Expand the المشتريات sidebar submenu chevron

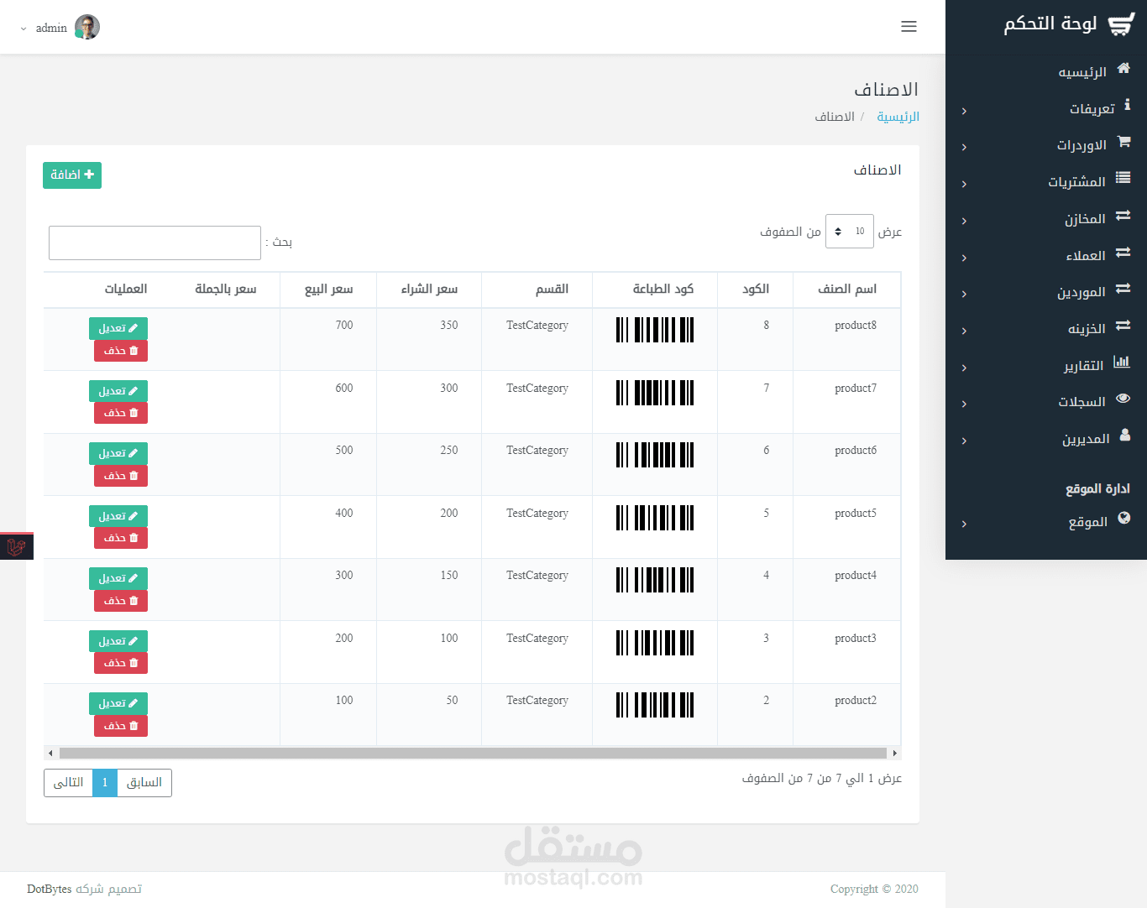964,184
